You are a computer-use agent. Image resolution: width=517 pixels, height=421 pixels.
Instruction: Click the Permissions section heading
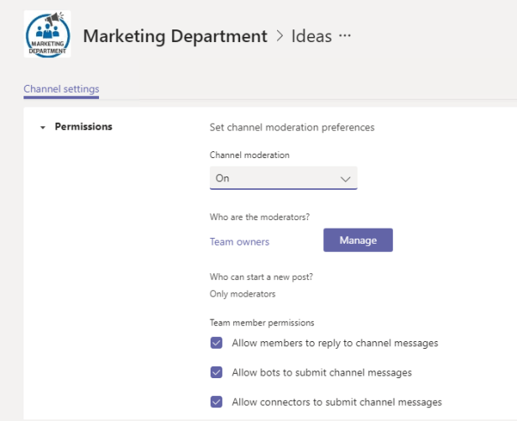point(83,127)
